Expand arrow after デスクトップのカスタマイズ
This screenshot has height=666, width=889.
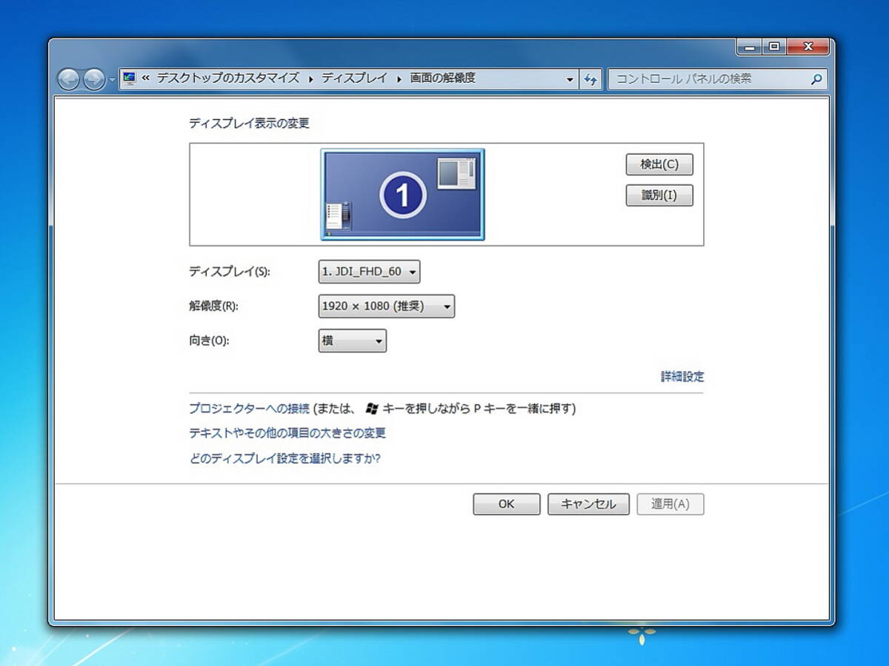[310, 78]
